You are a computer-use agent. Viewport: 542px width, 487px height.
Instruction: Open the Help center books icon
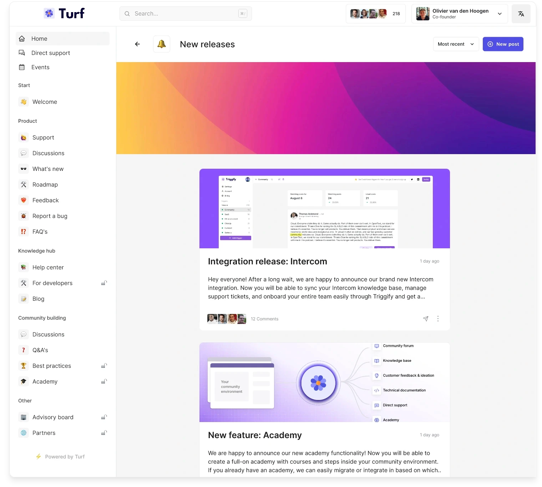tap(24, 267)
